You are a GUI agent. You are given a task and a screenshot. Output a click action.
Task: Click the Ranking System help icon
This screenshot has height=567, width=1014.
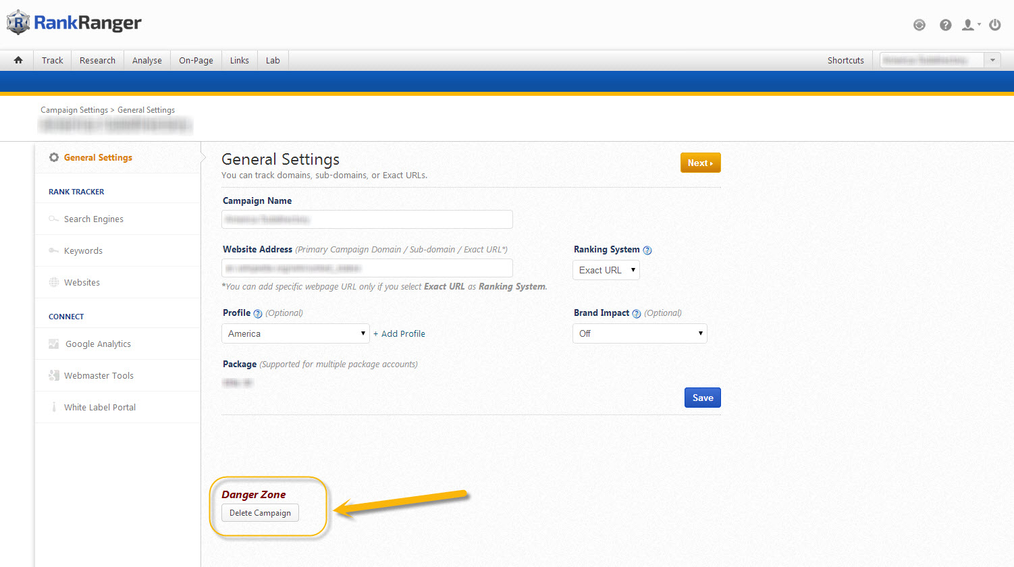pyautogui.click(x=647, y=250)
